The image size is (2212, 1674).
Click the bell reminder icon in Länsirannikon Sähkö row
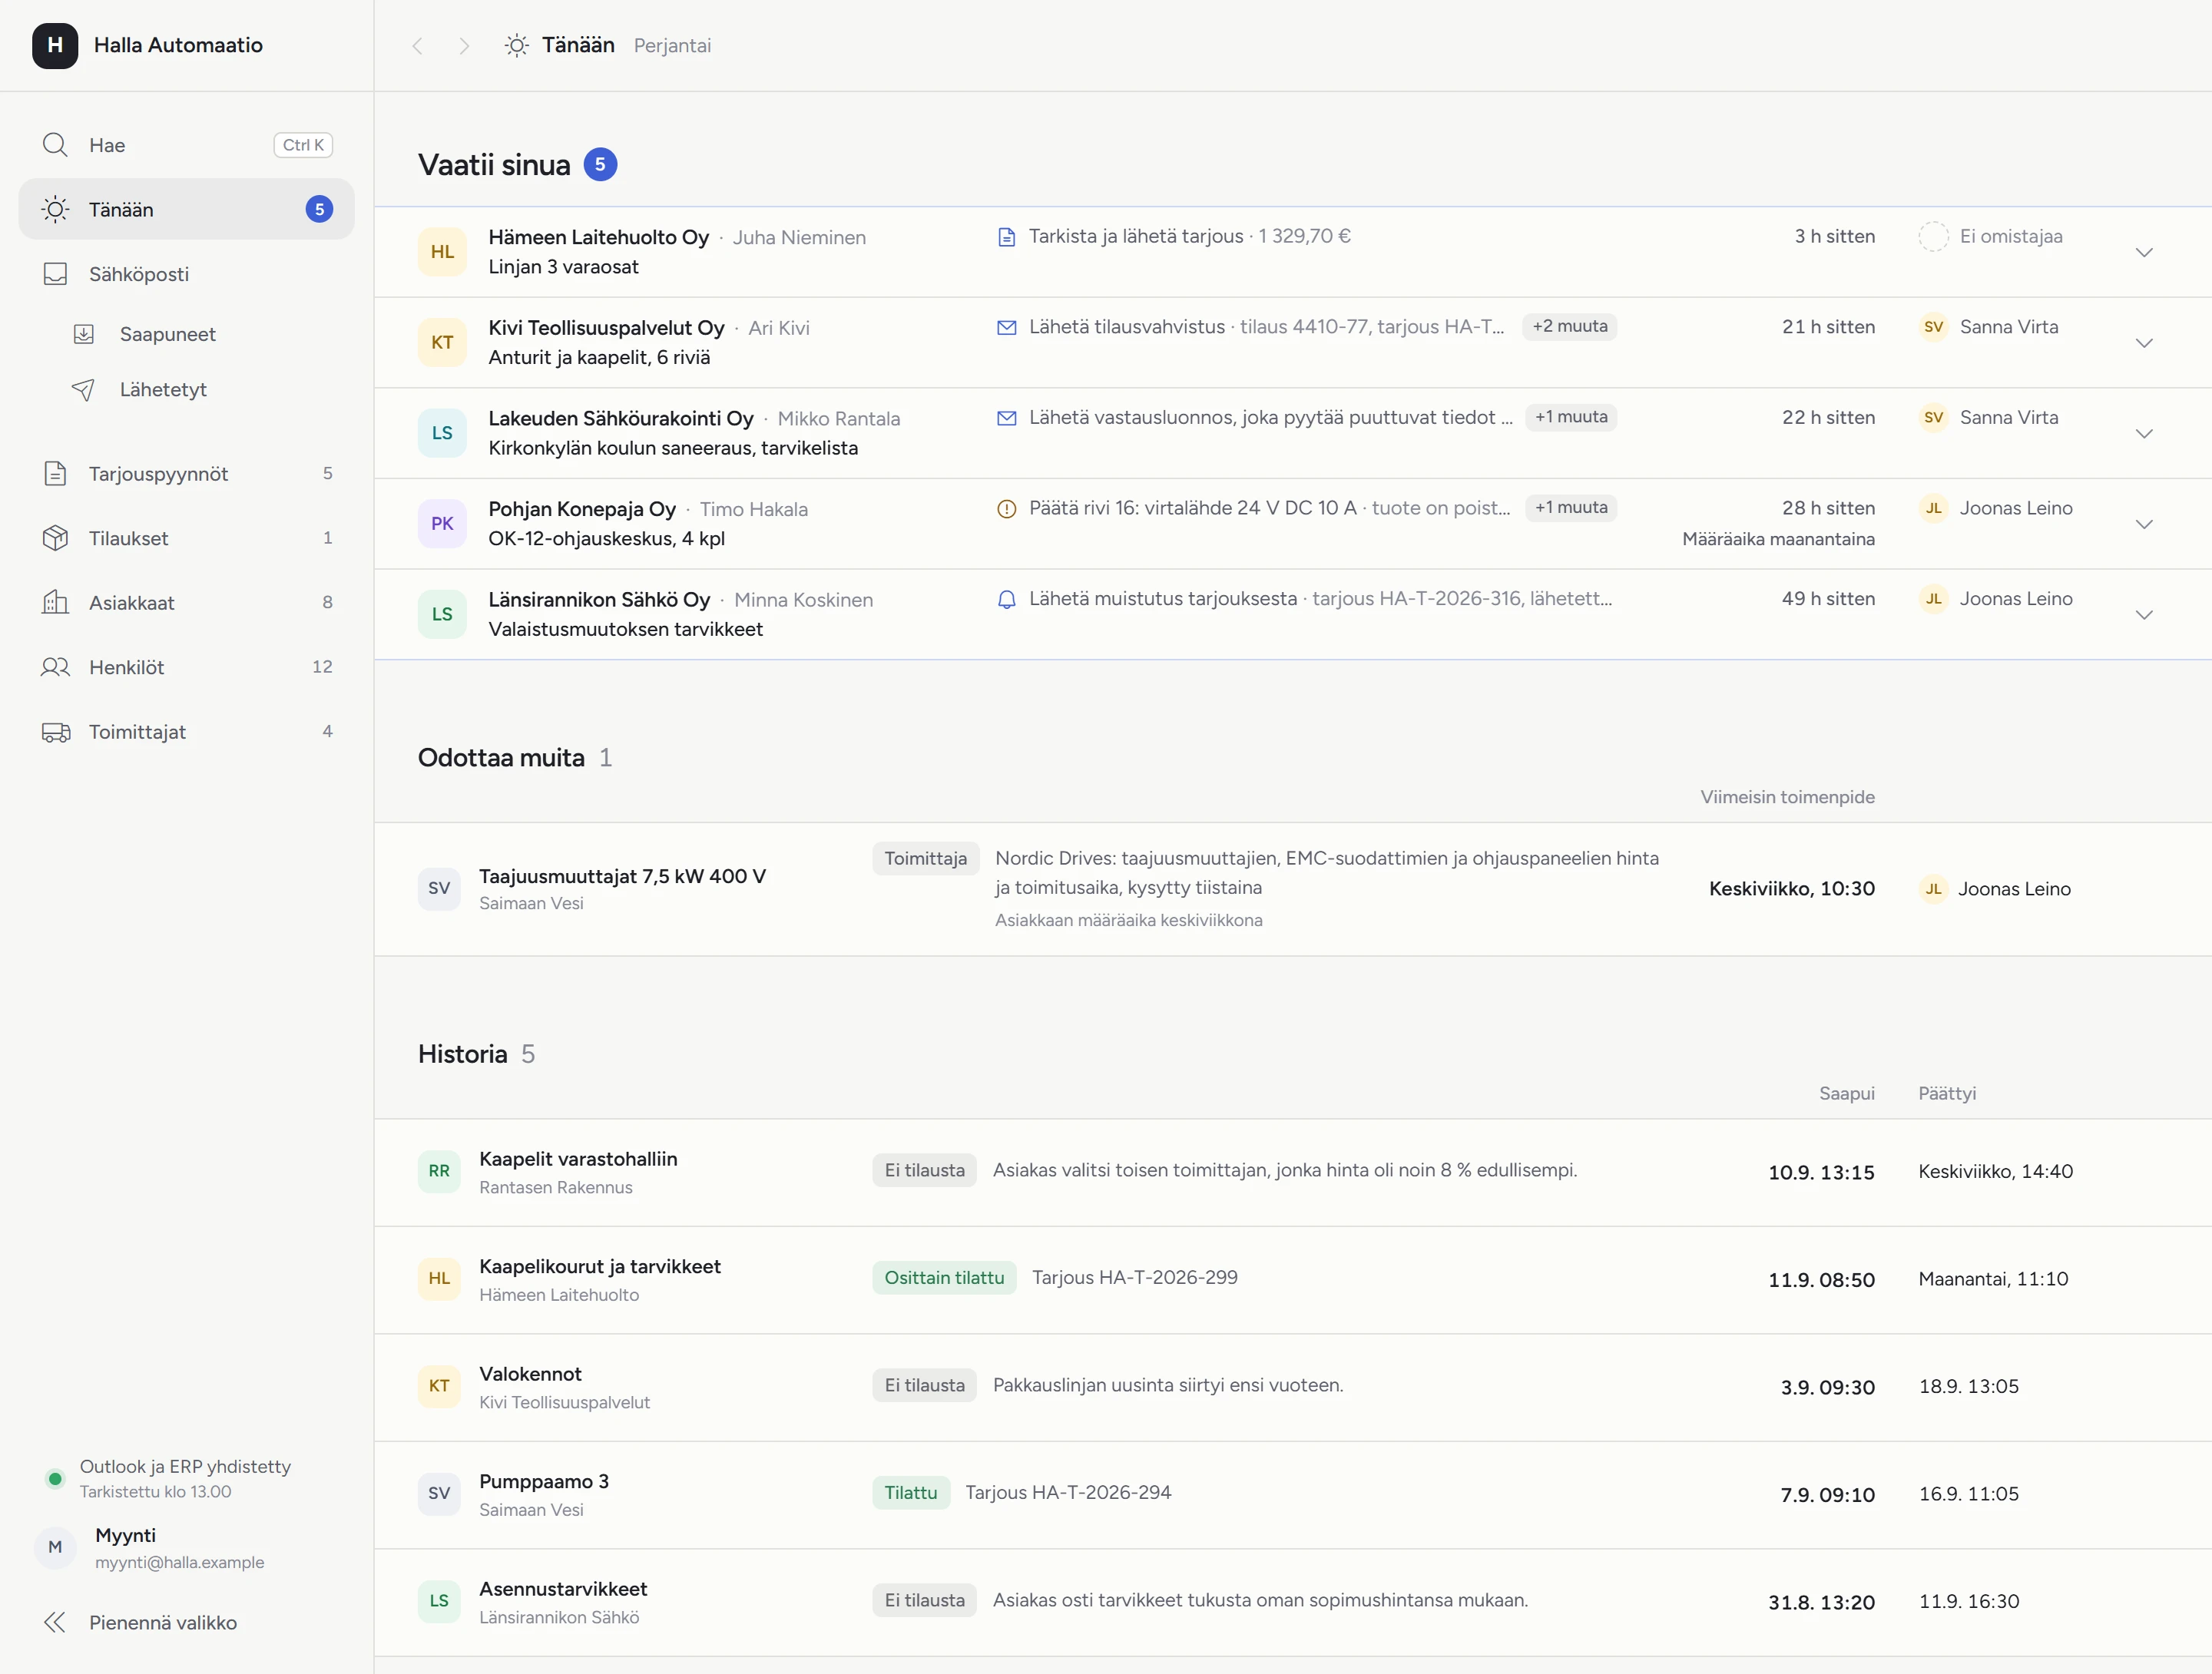pos(1007,599)
